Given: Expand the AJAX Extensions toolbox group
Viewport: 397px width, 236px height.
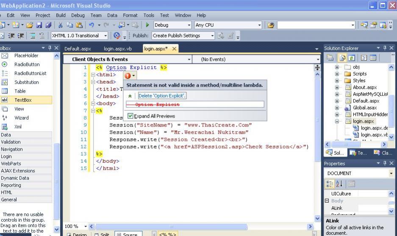Looking at the screenshot, I should click(x=26, y=171).
